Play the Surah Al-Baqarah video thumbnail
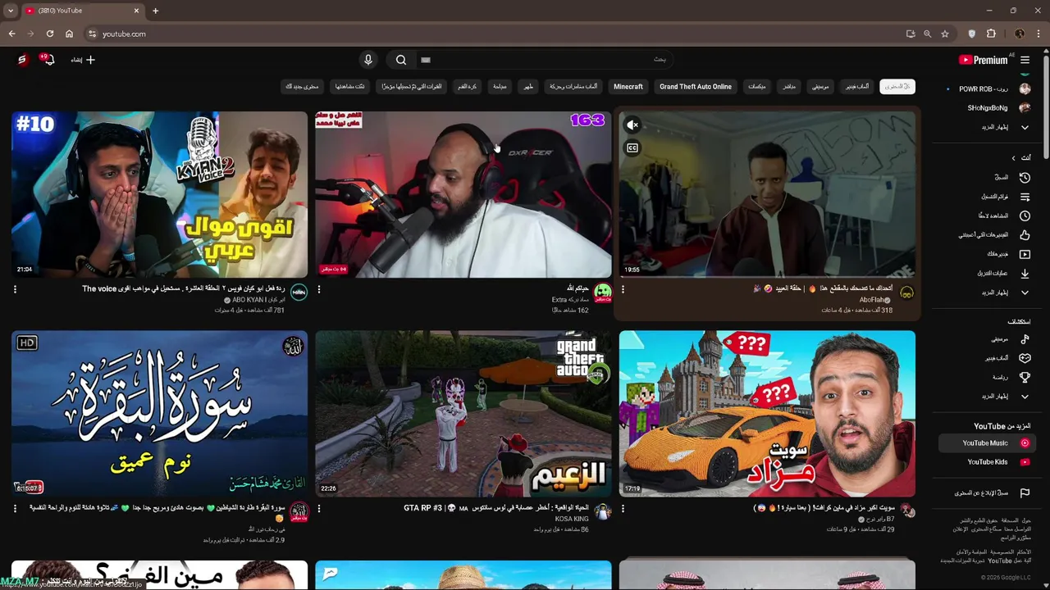 coord(159,414)
